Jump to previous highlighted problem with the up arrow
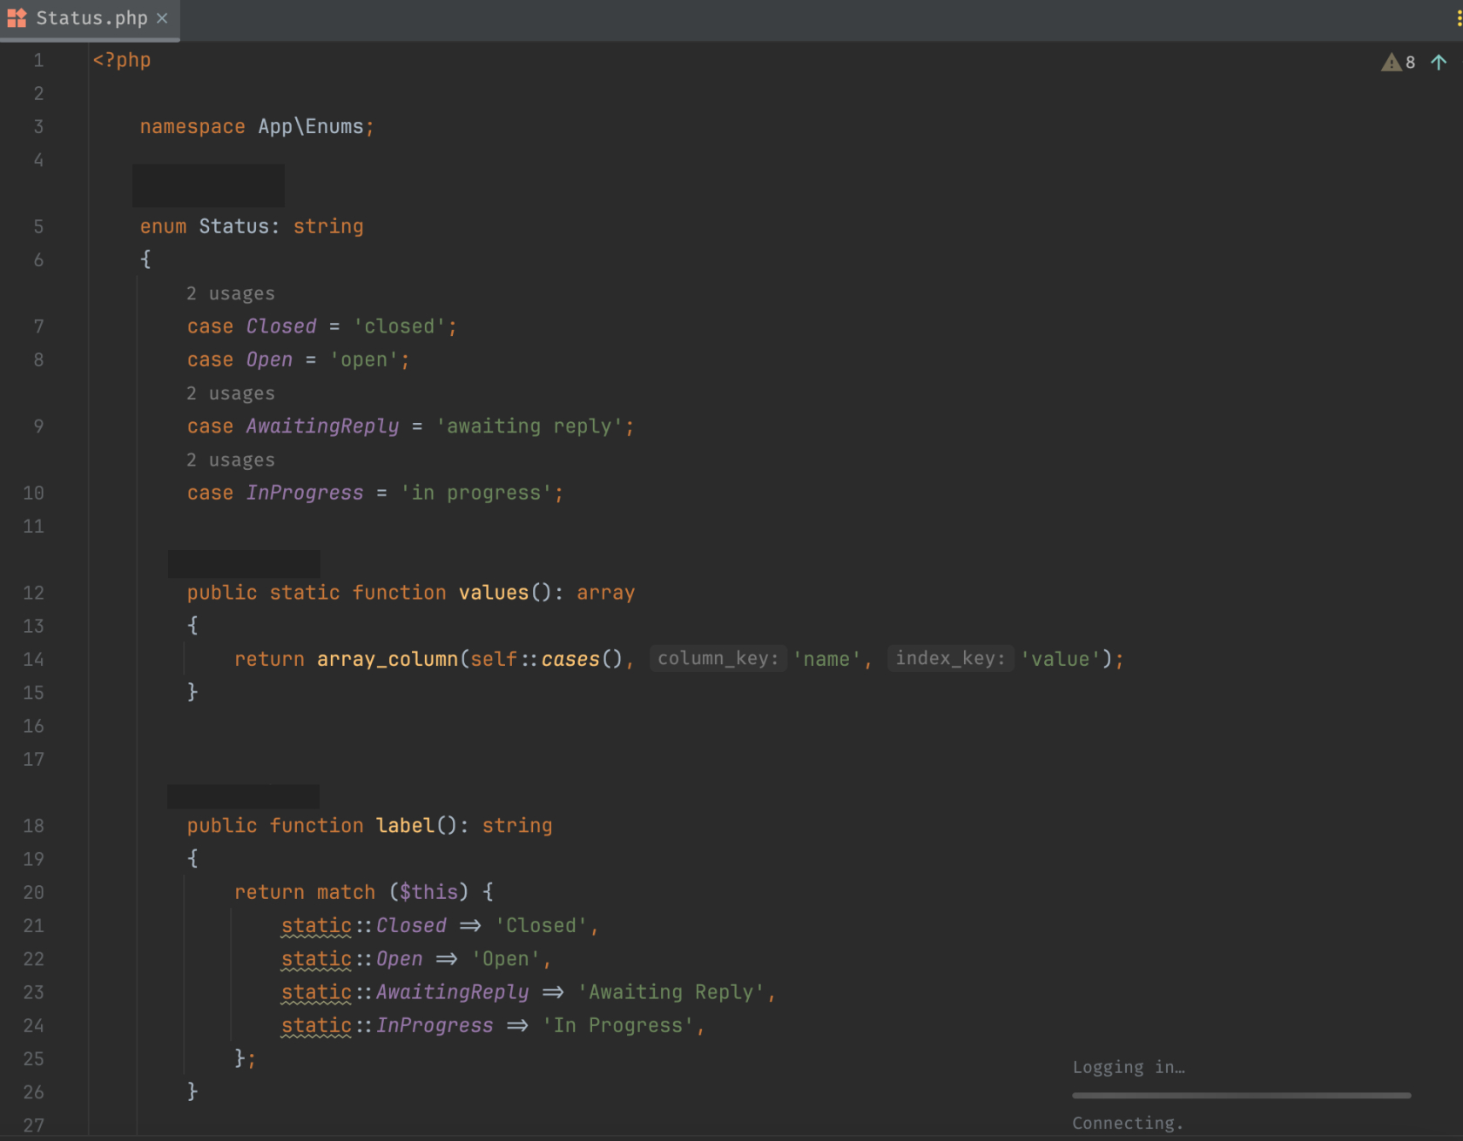This screenshot has height=1141, width=1463. point(1439,63)
